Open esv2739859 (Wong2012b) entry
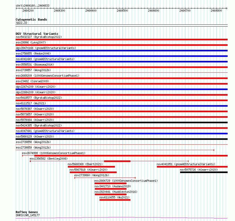Screen dimensions: 235x221 pos(33,148)
